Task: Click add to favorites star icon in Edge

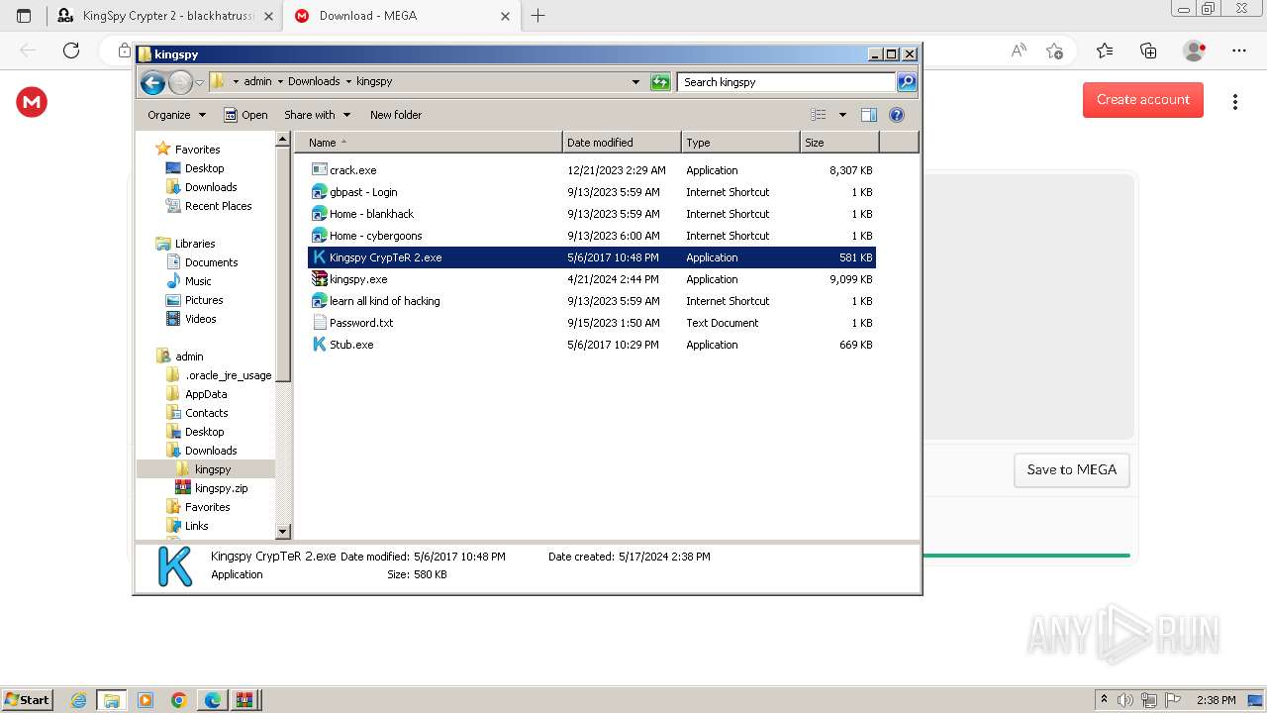Action: point(1054,51)
